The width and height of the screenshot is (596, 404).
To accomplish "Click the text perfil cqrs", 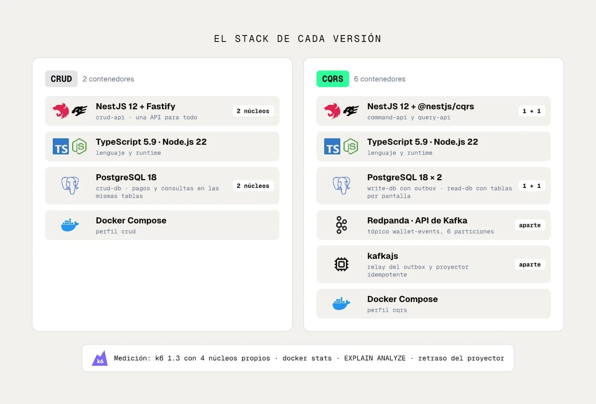I will (x=387, y=310).
